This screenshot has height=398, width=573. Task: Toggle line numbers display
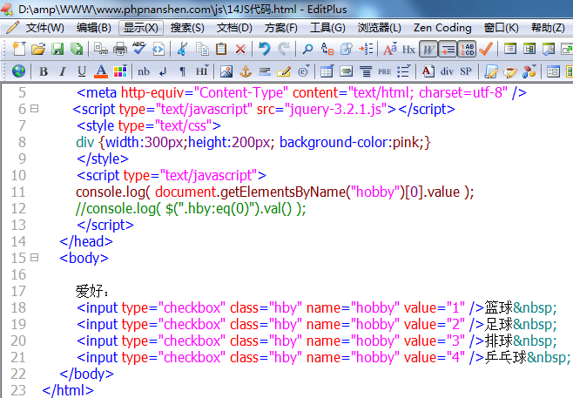coord(467,49)
